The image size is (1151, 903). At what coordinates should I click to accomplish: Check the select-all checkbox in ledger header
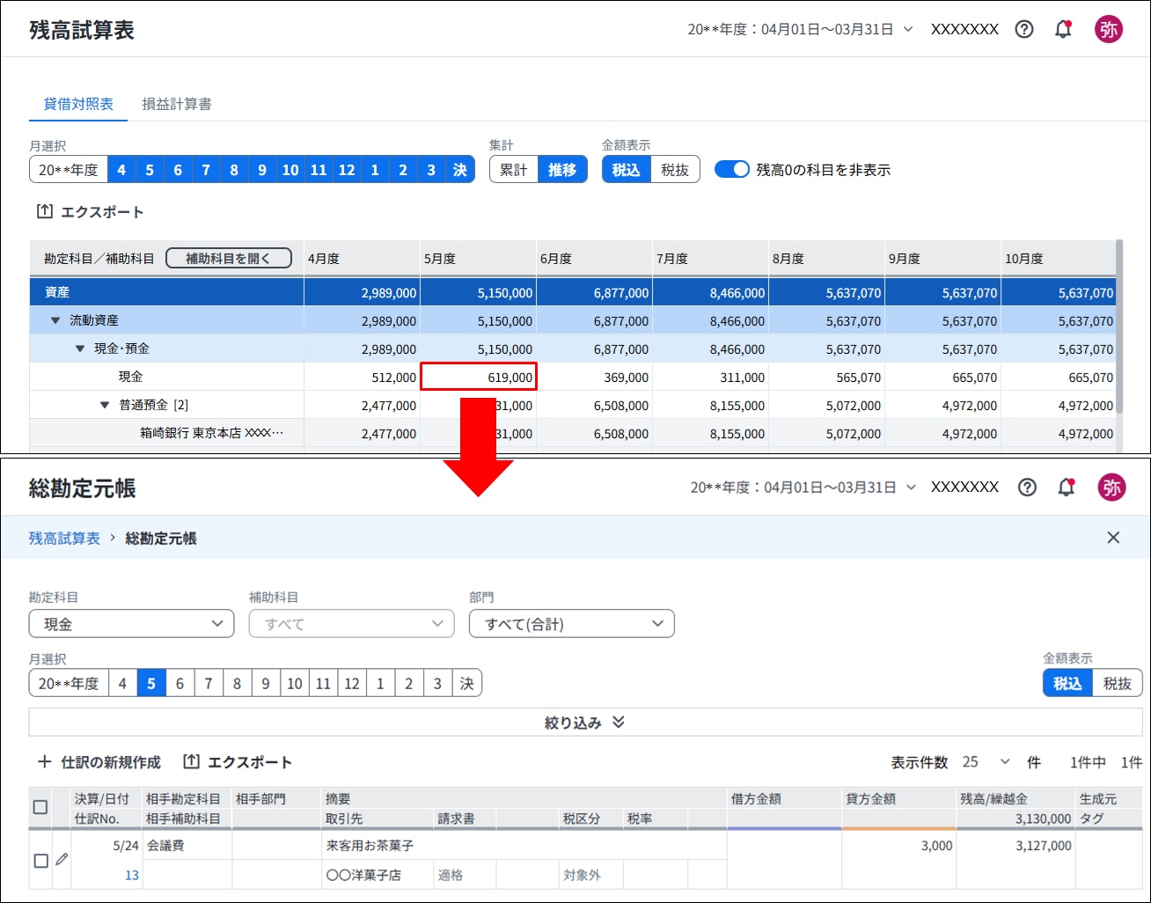[40, 807]
